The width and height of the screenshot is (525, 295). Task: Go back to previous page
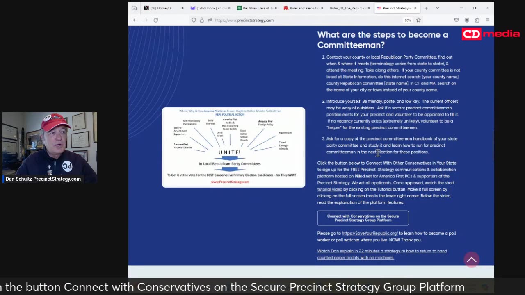(135, 20)
